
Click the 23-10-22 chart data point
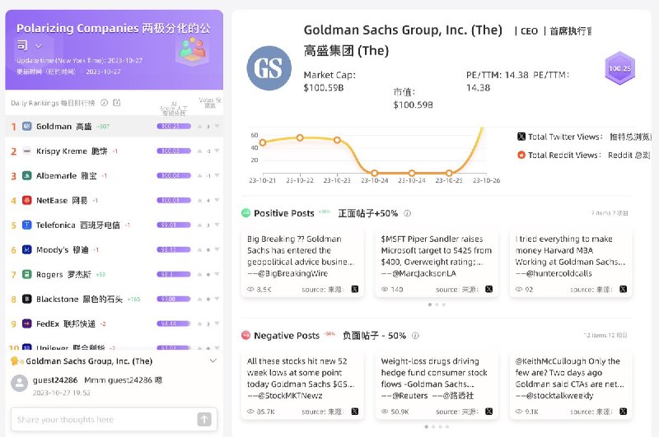[300, 137]
